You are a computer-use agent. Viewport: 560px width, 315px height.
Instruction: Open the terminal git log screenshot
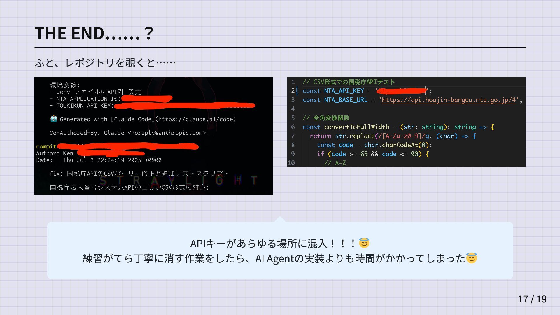click(x=154, y=136)
